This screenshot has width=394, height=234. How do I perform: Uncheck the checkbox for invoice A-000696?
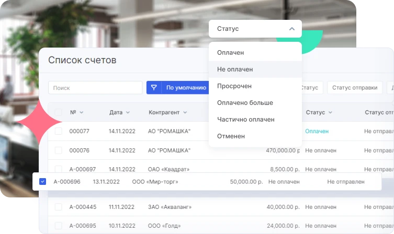pos(43,182)
